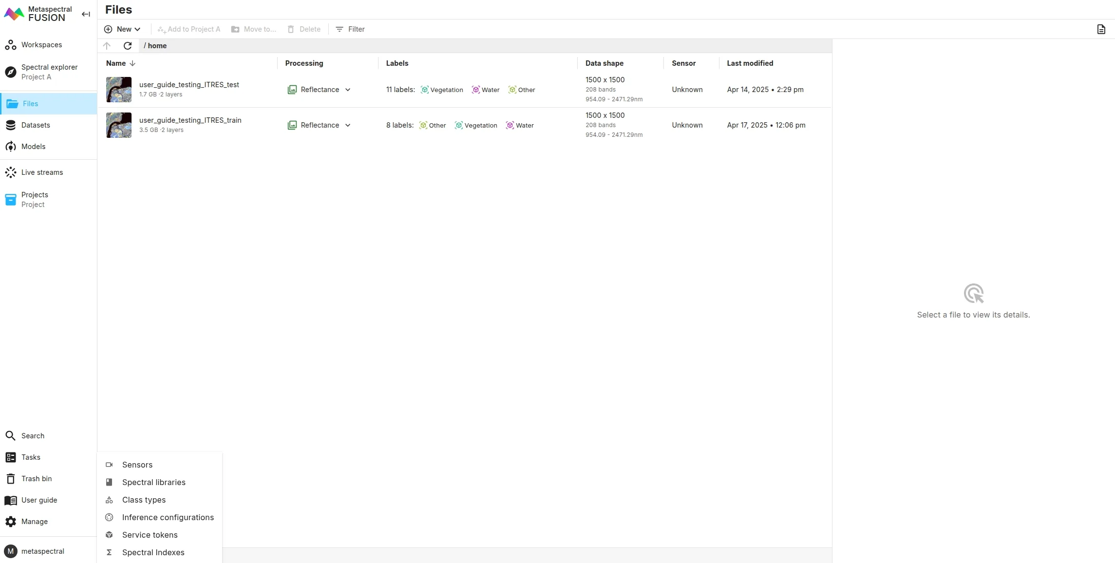Click the up-directory arrow icon
Screen dimensions: 1115x563
pyautogui.click(x=107, y=46)
